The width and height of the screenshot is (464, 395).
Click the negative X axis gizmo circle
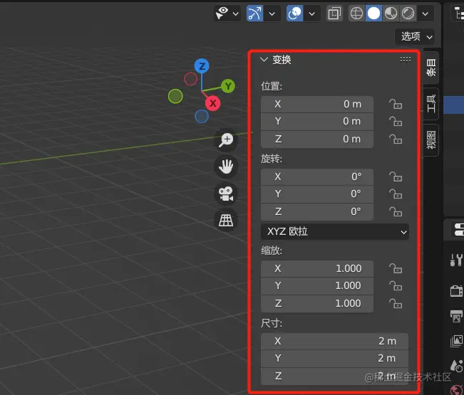pos(190,79)
